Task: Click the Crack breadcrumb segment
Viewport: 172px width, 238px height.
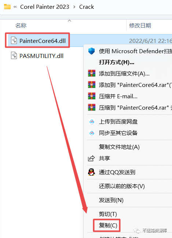Action: coord(87,7)
